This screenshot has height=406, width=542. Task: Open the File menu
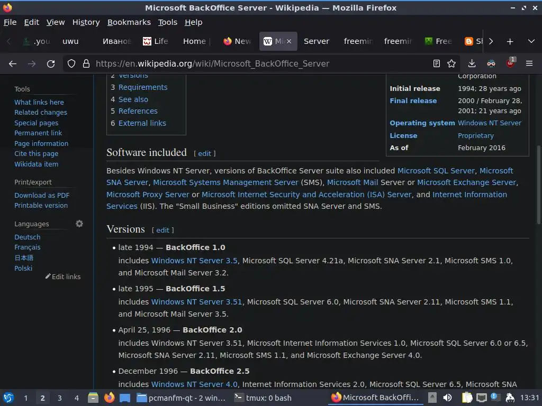(x=10, y=22)
